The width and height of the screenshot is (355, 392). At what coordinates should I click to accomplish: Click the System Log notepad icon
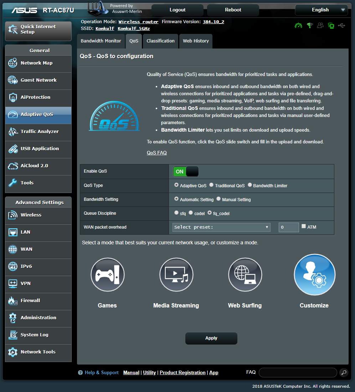pos(13,335)
